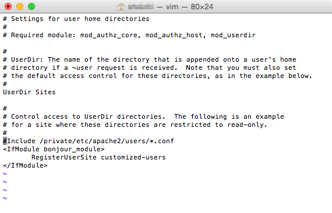Screen dimensions: 332x213
Task: Click the closing </IfModule> tag
Action: point(26,166)
